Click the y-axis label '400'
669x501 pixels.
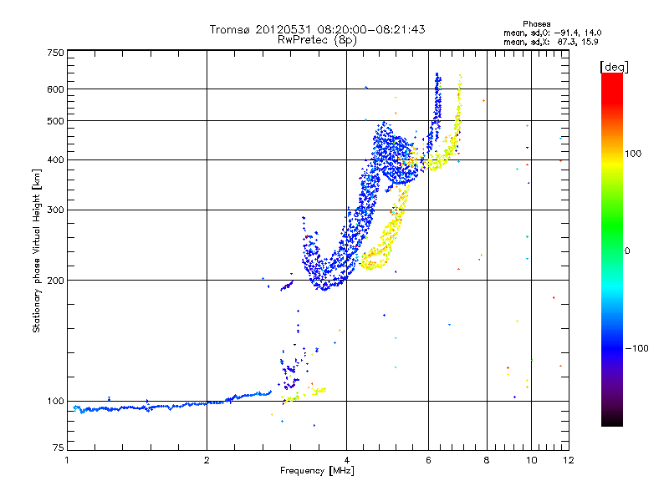(55, 160)
